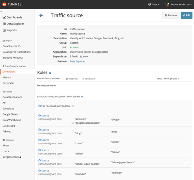Click the "Yahoo Japan Search" result value

tap(123, 162)
